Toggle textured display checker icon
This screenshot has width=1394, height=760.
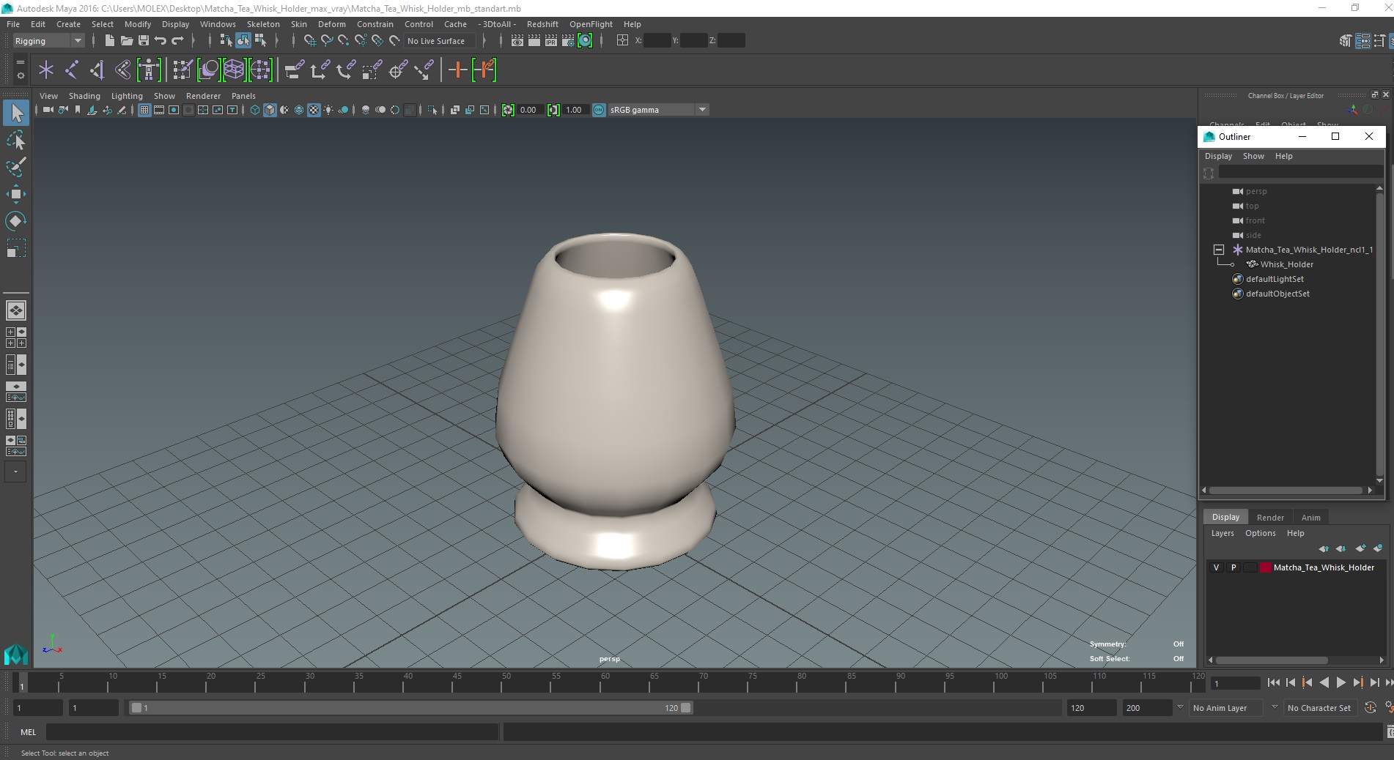coord(314,110)
